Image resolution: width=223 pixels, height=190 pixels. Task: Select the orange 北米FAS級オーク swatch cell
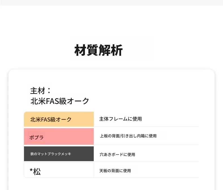tap(59, 119)
